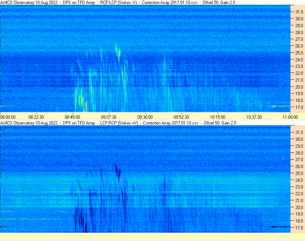Click 31.0 on the Stokes +V frequency axis
The image size is (305, 241).
(299, 132)
